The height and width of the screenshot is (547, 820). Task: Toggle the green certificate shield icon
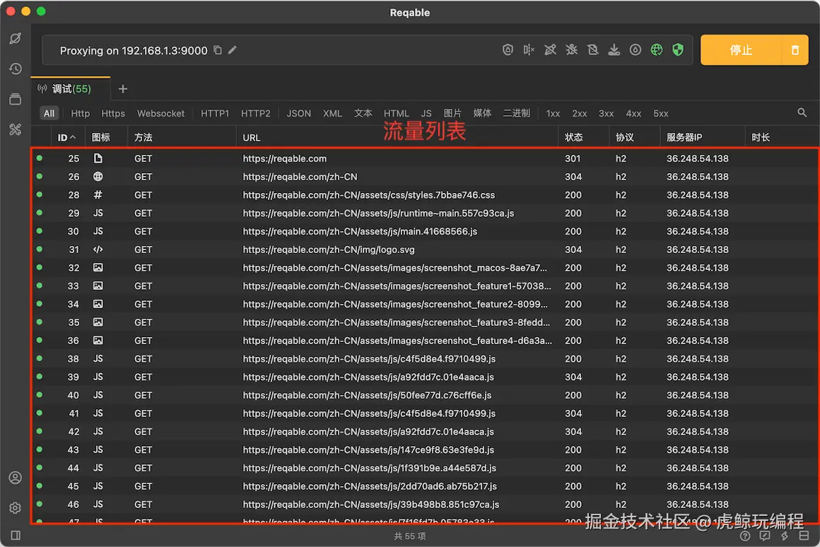click(677, 49)
